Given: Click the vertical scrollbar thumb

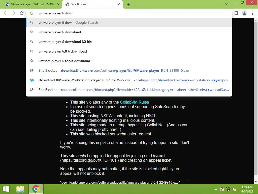Looking at the screenshot, I should coord(256,98).
